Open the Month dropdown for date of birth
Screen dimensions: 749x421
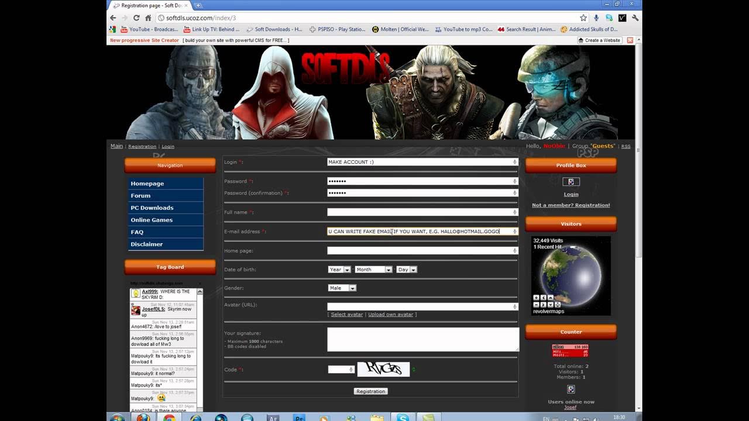point(373,270)
